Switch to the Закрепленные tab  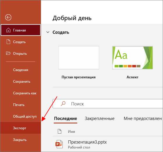99,119
